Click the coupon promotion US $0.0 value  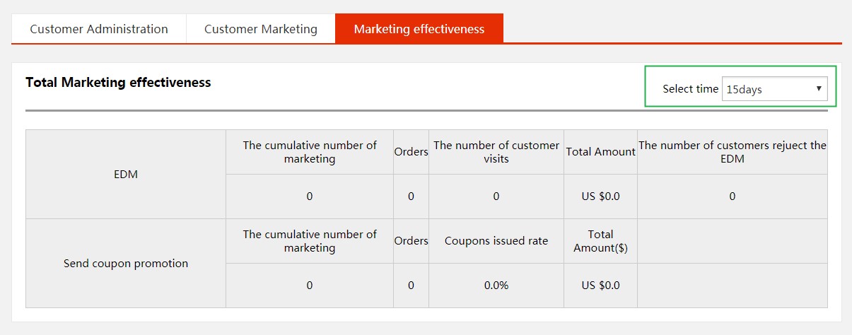pos(600,286)
